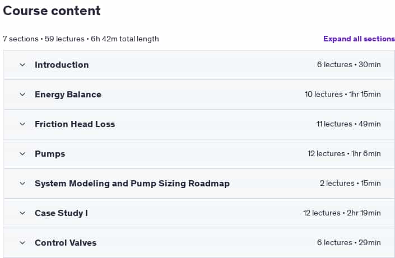Open the Energy Balance section title
The image size is (395, 258).
click(68, 95)
